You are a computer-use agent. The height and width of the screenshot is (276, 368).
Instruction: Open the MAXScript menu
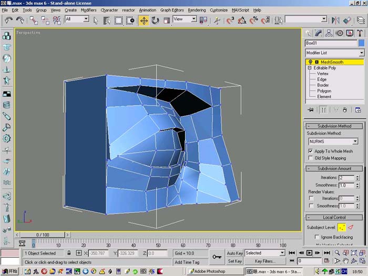240,10
